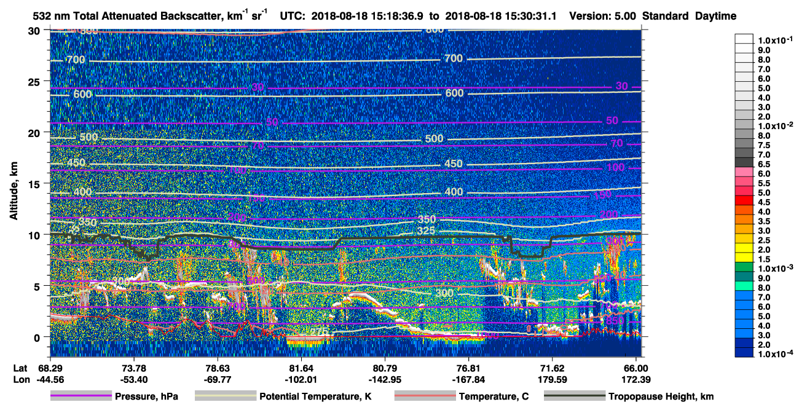799x410 pixels.
Task: Select latitude value 81.64
Action: (x=301, y=368)
